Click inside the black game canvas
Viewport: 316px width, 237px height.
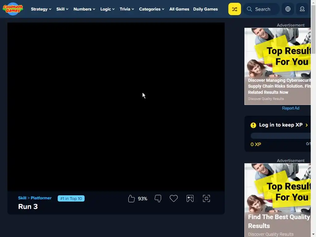(116, 106)
